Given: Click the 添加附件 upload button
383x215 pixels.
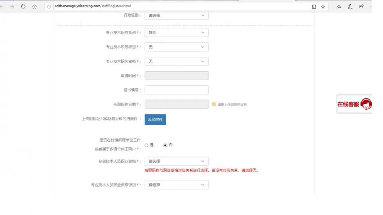Looking at the screenshot, I should click(x=155, y=119).
